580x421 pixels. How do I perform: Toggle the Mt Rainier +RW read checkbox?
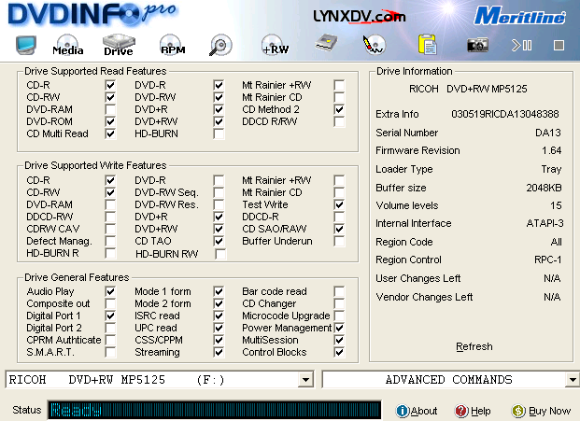[x=339, y=85]
